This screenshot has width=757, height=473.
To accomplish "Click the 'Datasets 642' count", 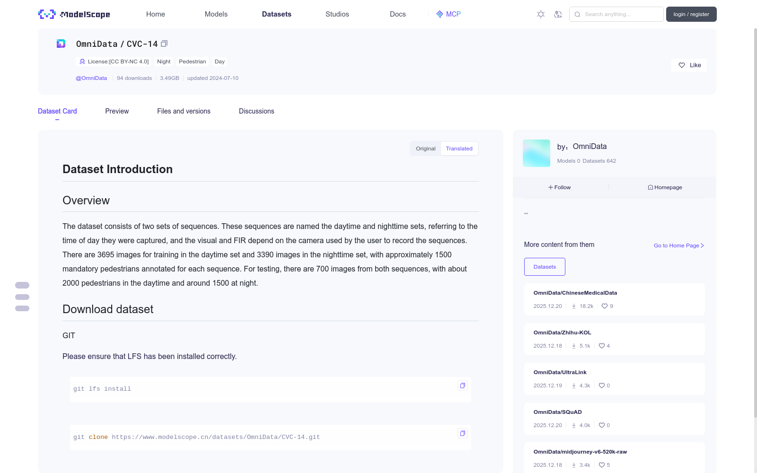I will 599,161.
